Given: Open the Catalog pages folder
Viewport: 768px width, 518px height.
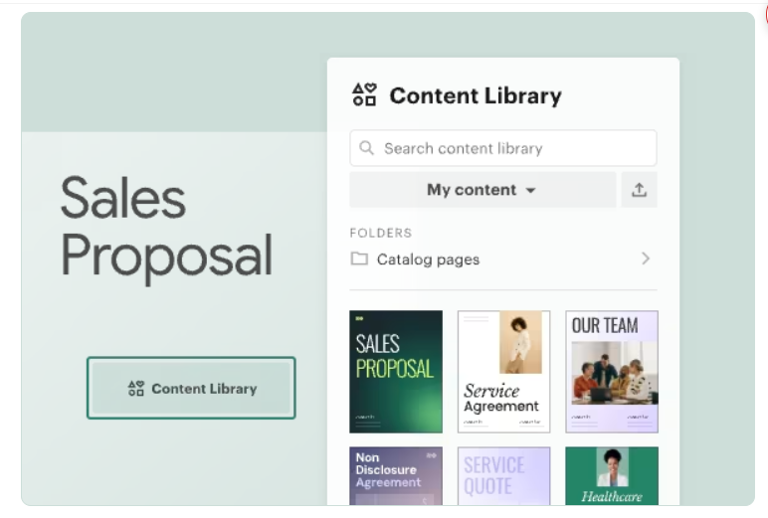Looking at the screenshot, I should pyautogui.click(x=503, y=259).
